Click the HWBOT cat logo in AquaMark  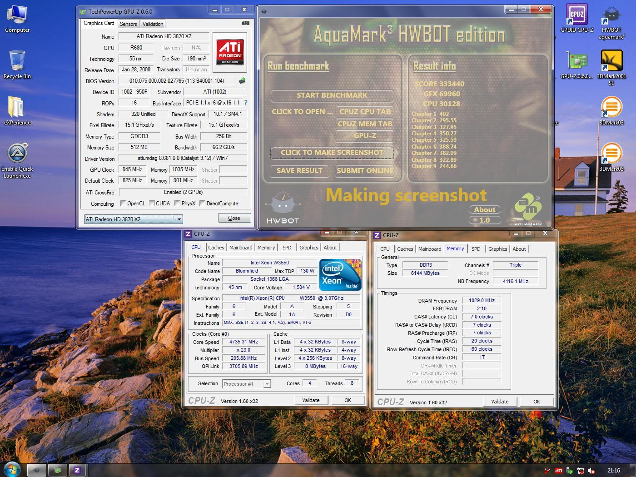pyautogui.click(x=283, y=208)
